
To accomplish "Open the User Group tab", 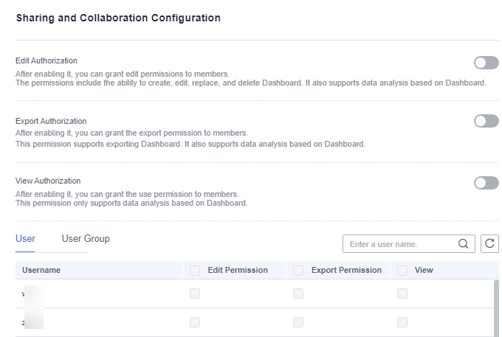I will click(x=86, y=239).
